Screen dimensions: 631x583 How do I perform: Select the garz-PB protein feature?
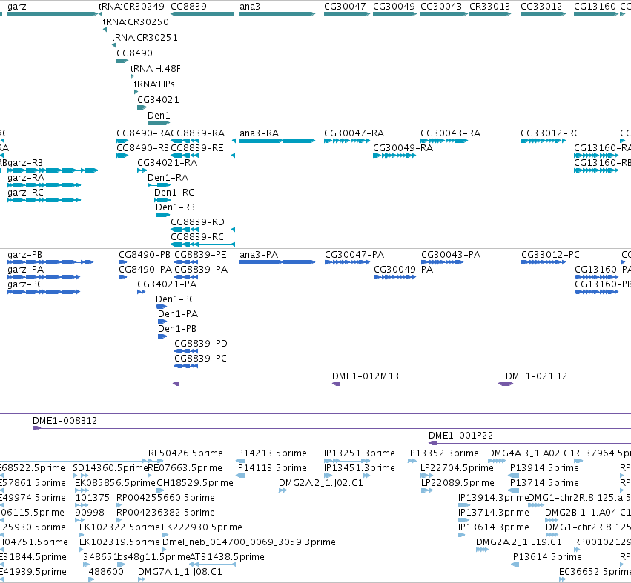tap(50, 262)
